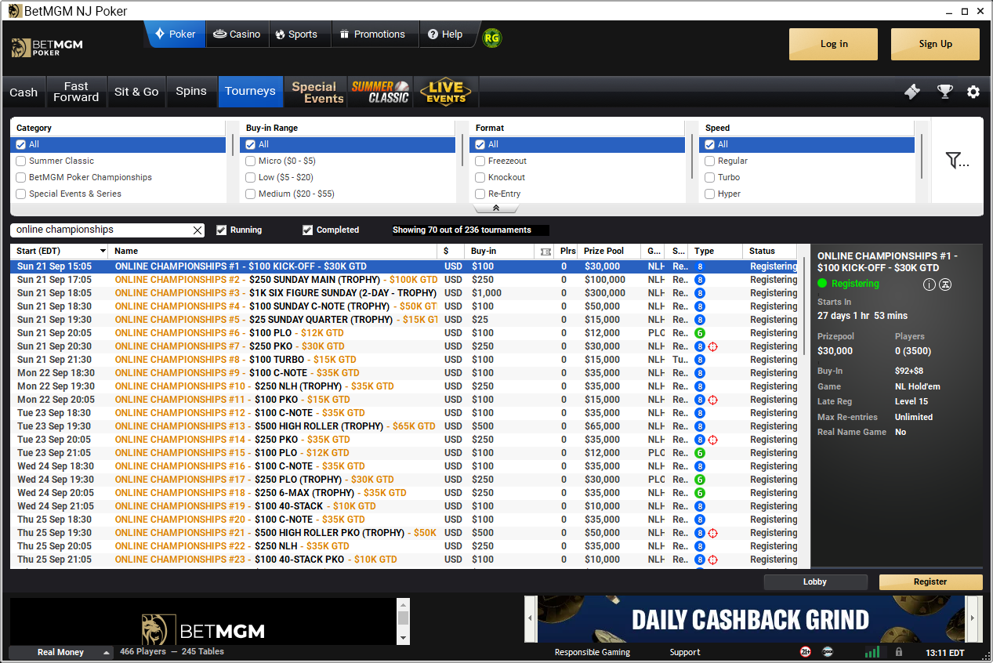The image size is (993, 663).
Task: Open the ticket icon in the toolbar
Action: pyautogui.click(x=912, y=92)
